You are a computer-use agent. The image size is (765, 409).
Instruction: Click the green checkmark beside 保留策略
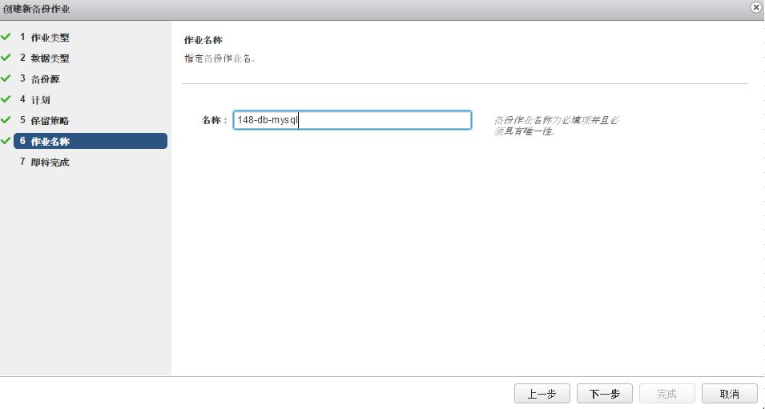coord(6,119)
